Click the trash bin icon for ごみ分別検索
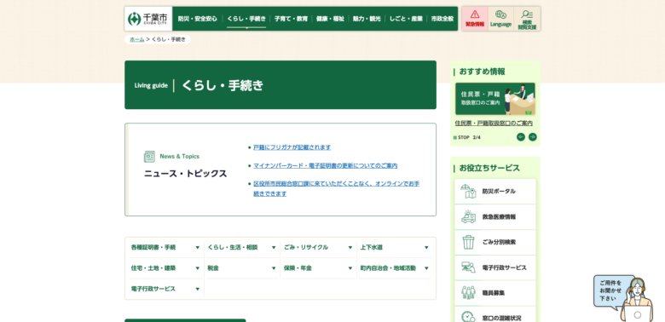Viewport: 665px width, 322px height. (468, 242)
